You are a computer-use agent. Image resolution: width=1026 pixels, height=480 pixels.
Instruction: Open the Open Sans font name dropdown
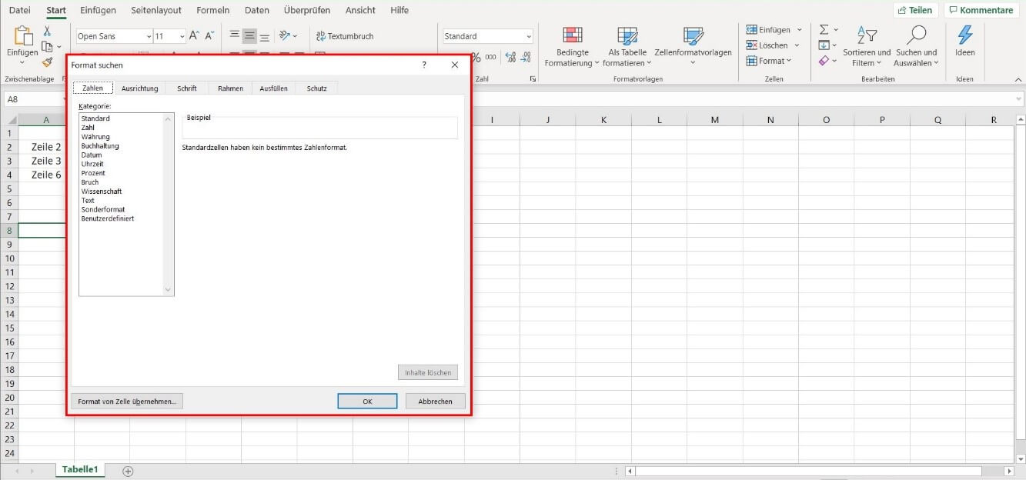pos(149,36)
